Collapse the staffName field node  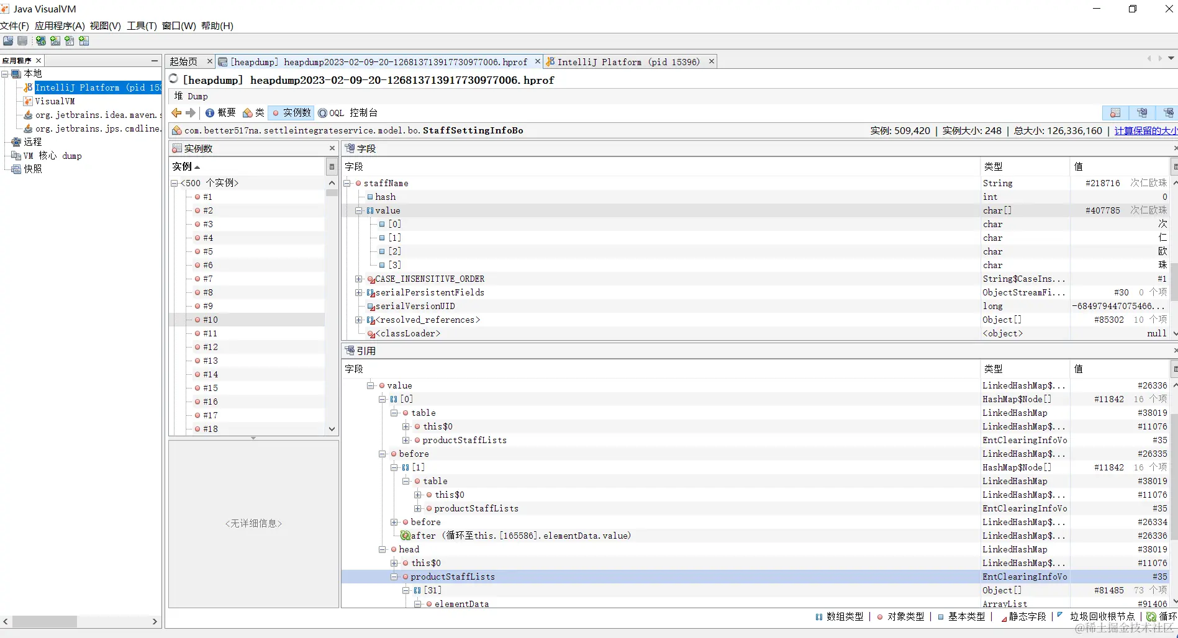tap(347, 183)
